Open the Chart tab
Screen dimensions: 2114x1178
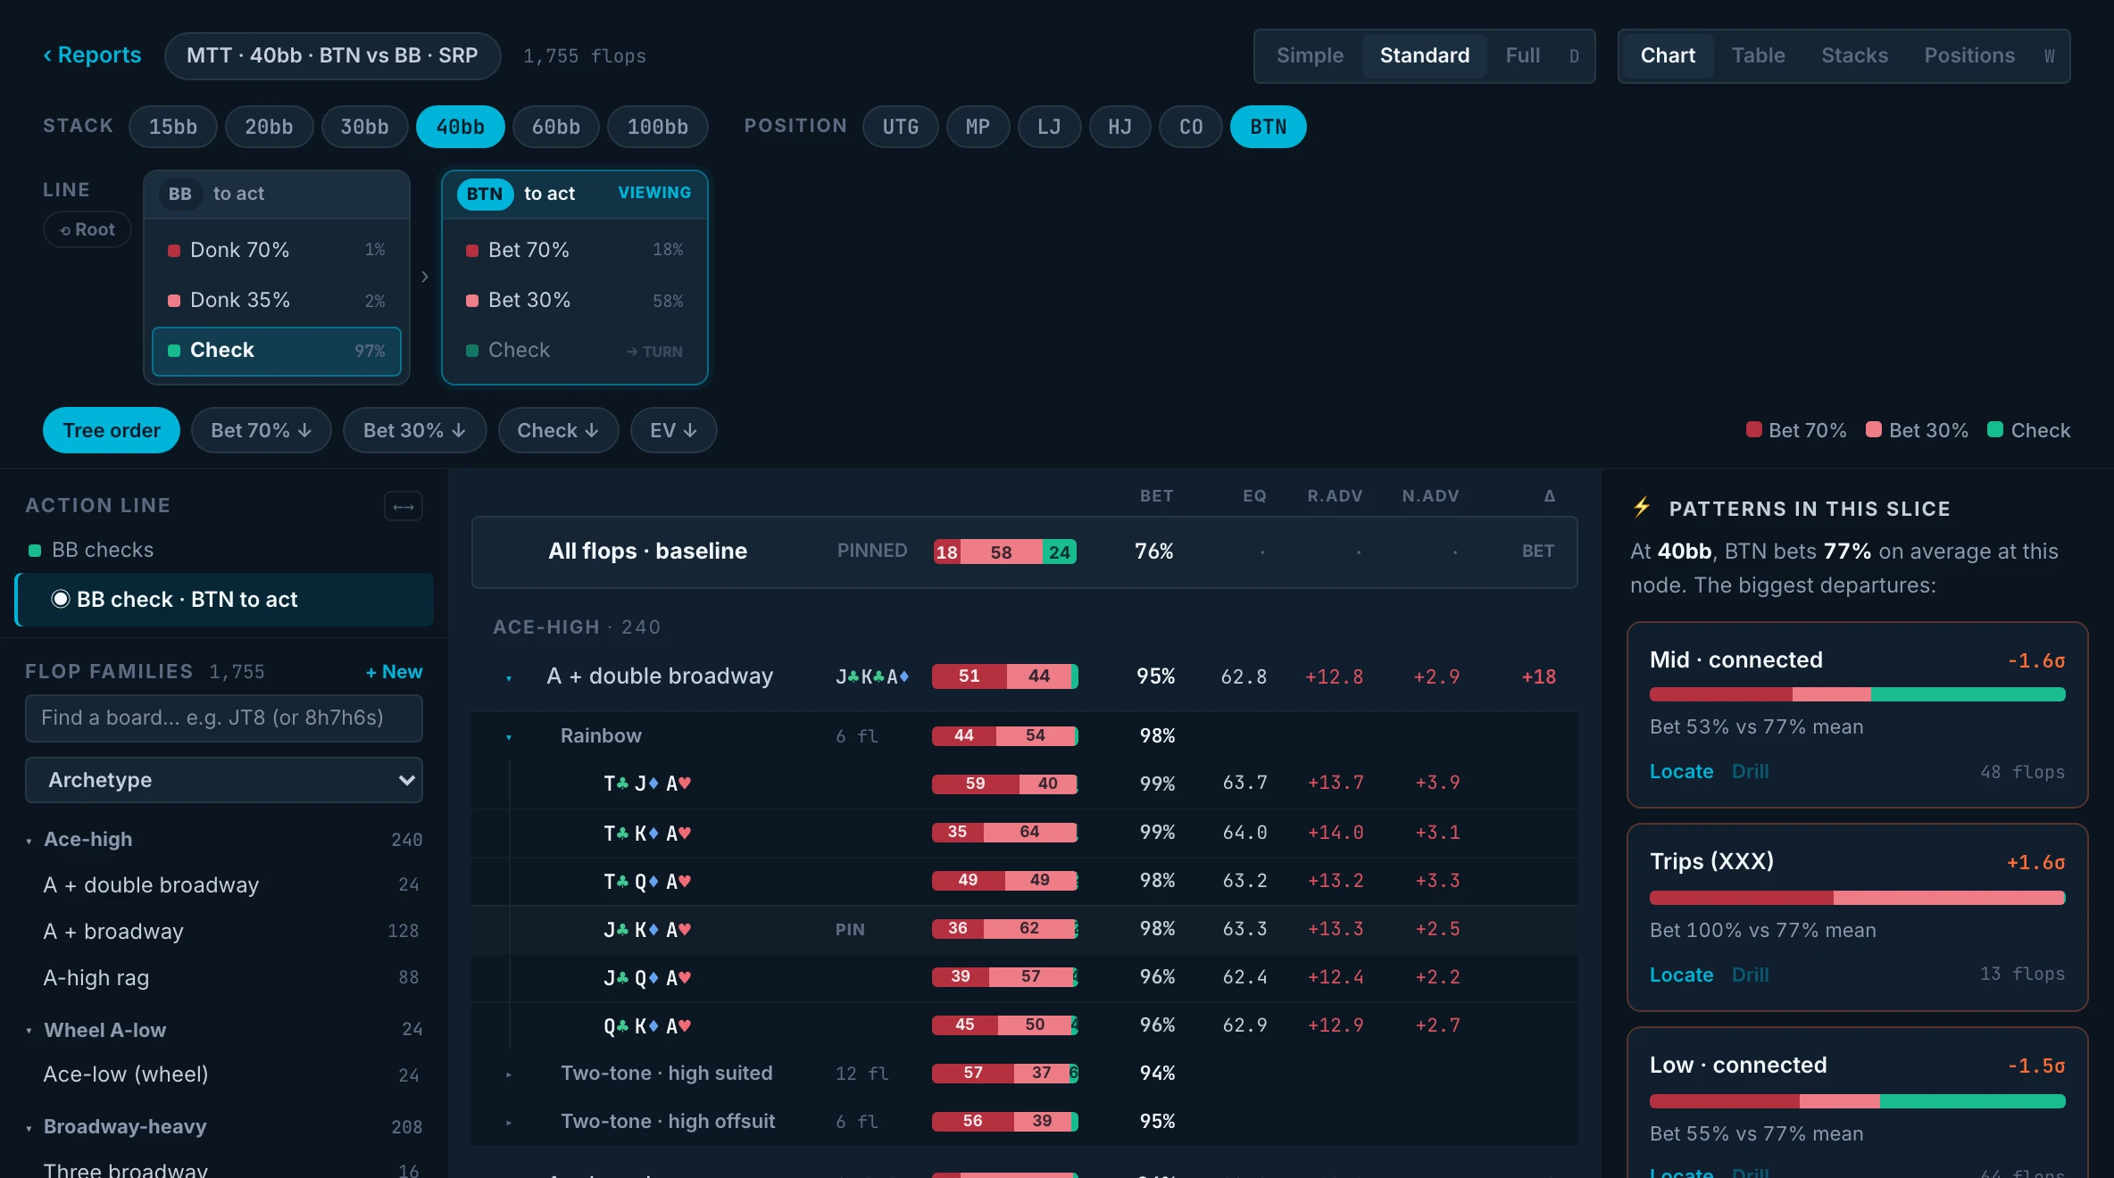point(1667,55)
